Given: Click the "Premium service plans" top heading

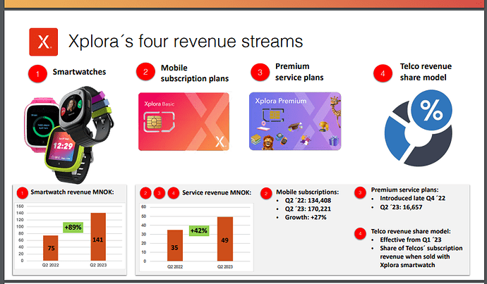Looking at the screenshot, I should click(x=299, y=72).
